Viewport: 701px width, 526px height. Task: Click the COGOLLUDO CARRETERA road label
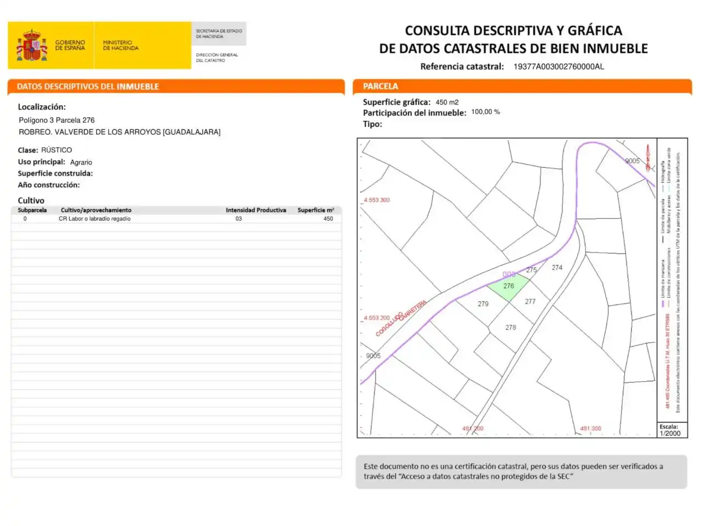point(400,318)
